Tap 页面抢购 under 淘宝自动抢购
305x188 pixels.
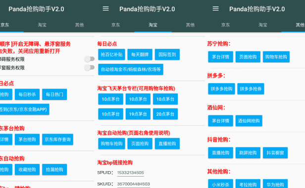point(140,143)
